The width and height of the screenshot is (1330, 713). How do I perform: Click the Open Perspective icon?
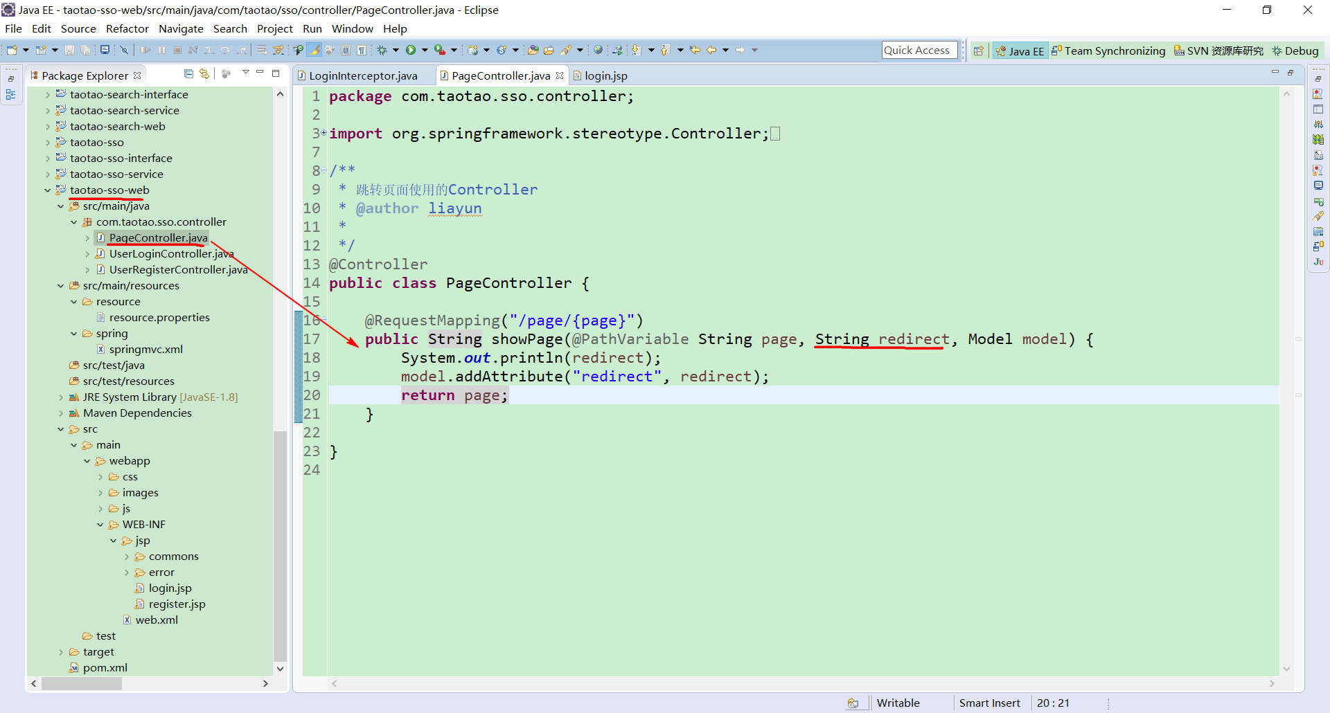(x=978, y=51)
